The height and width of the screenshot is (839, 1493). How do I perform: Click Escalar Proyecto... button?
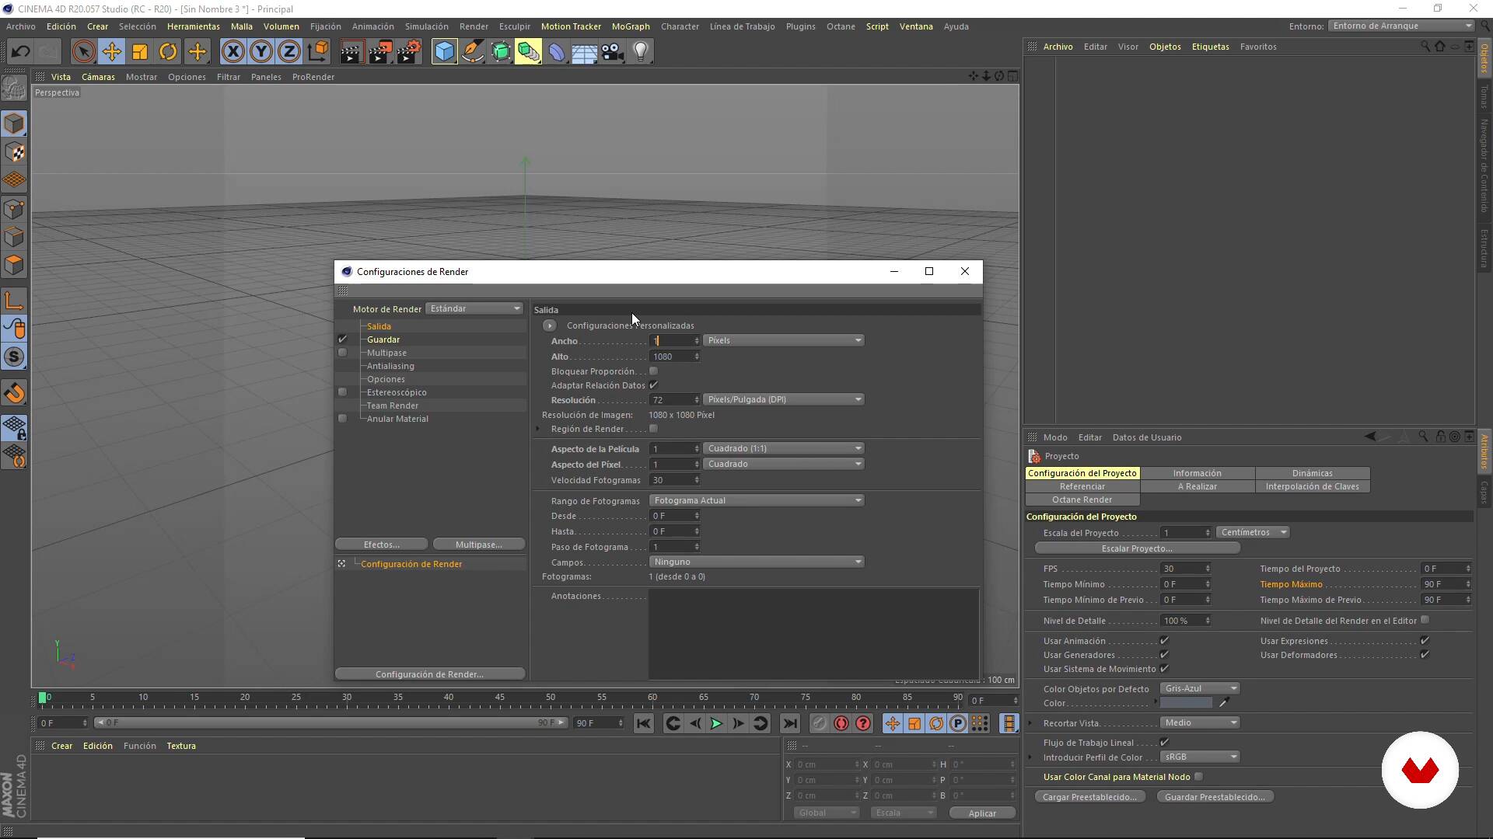coord(1136,548)
